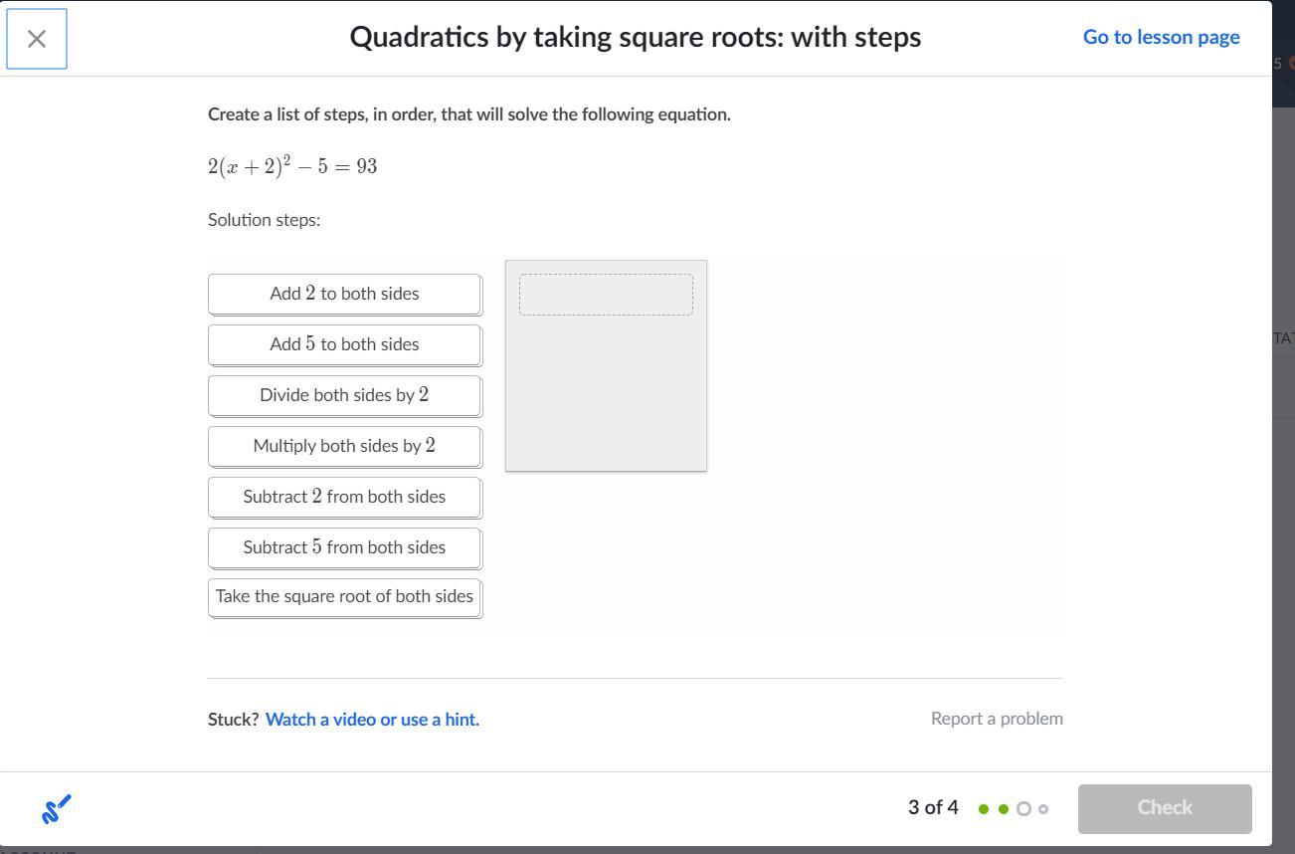
Task: Select 'Add 2 to both sides' step
Action: 344,294
